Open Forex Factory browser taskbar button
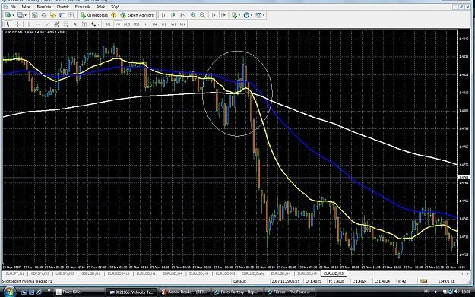The image size is (475, 297). [236, 292]
